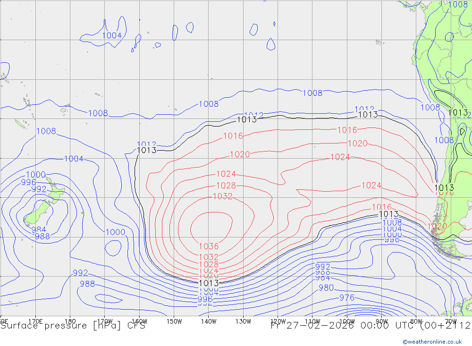Viewport: 472px width, 346px height.
Task: Click the 996 label northwest of New Zealand
Action: (28, 182)
